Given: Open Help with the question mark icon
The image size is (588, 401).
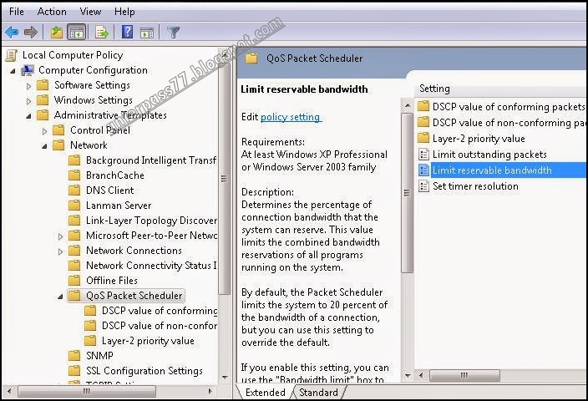Looking at the screenshot, I should coord(128,32).
